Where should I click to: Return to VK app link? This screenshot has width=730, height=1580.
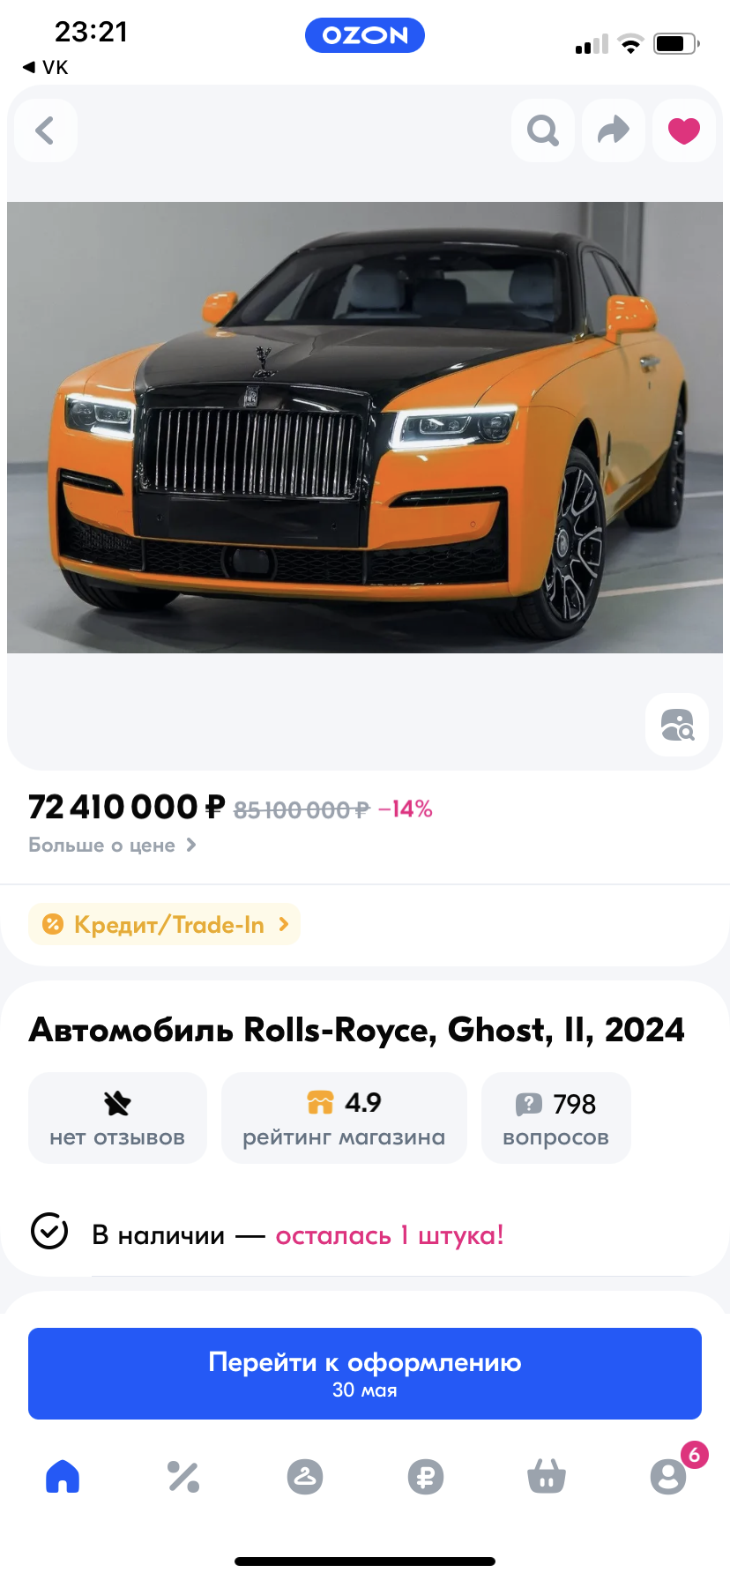click(46, 67)
